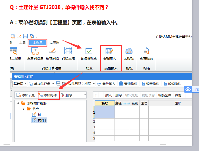Click 单构件存盘 toolbar button

click(40, 84)
